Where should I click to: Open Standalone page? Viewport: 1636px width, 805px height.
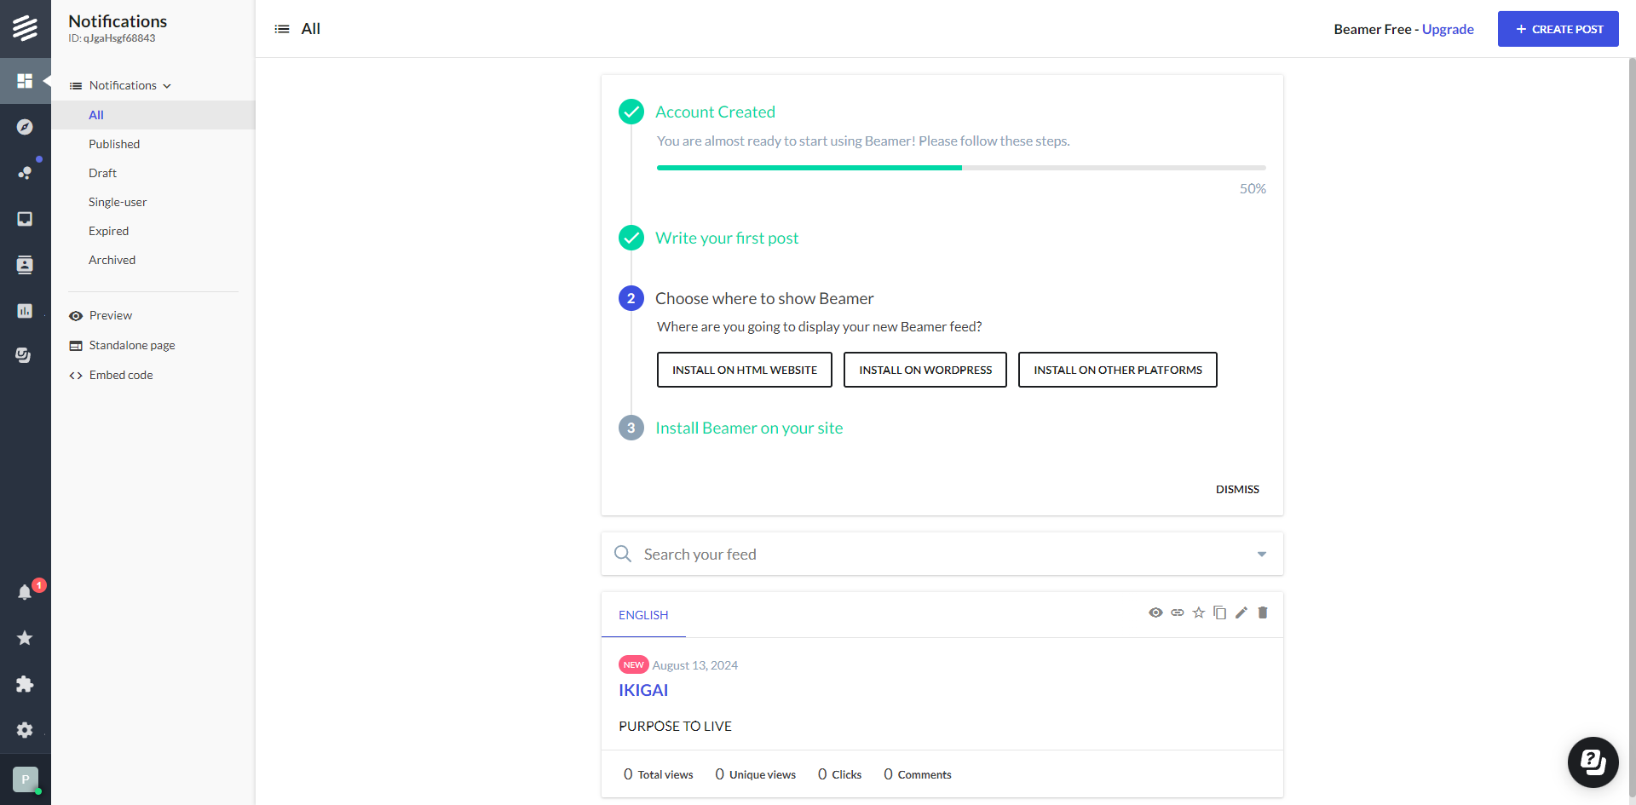[122, 345]
